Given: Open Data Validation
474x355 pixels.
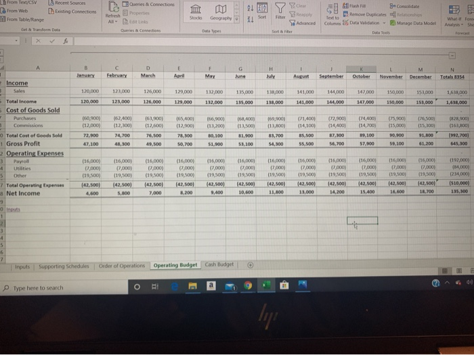Looking at the screenshot, I should point(361,22).
